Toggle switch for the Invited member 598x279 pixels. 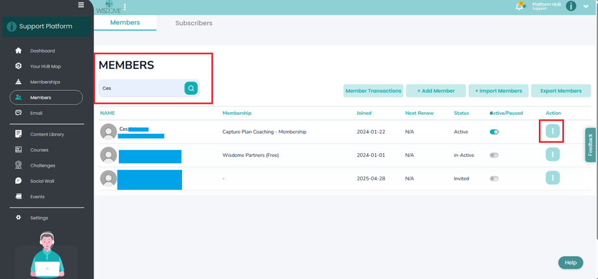(x=494, y=178)
